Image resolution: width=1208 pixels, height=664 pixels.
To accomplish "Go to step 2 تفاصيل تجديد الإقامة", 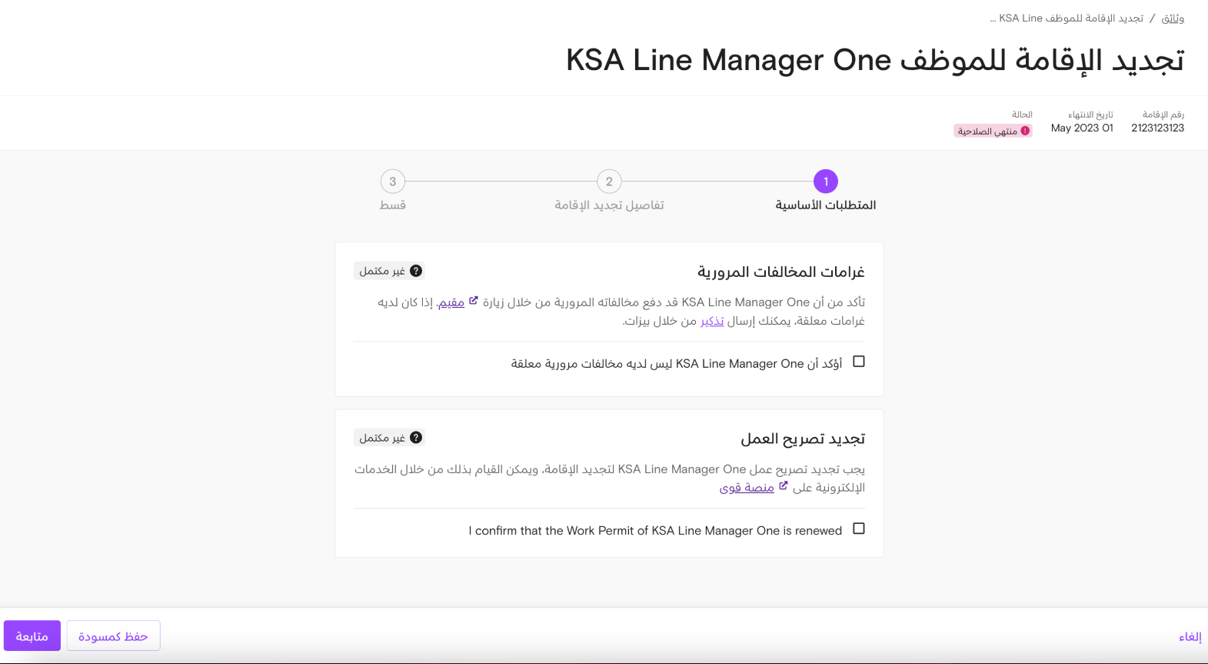I will point(609,182).
